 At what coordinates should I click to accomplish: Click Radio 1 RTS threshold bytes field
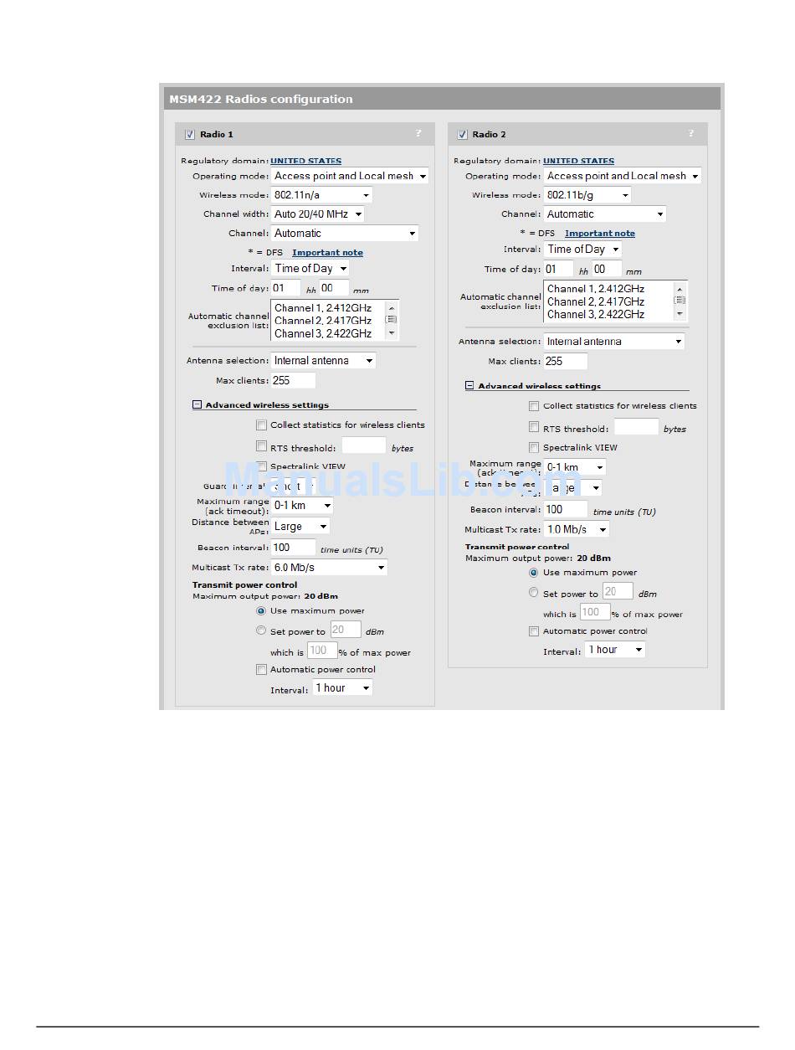coord(364,446)
